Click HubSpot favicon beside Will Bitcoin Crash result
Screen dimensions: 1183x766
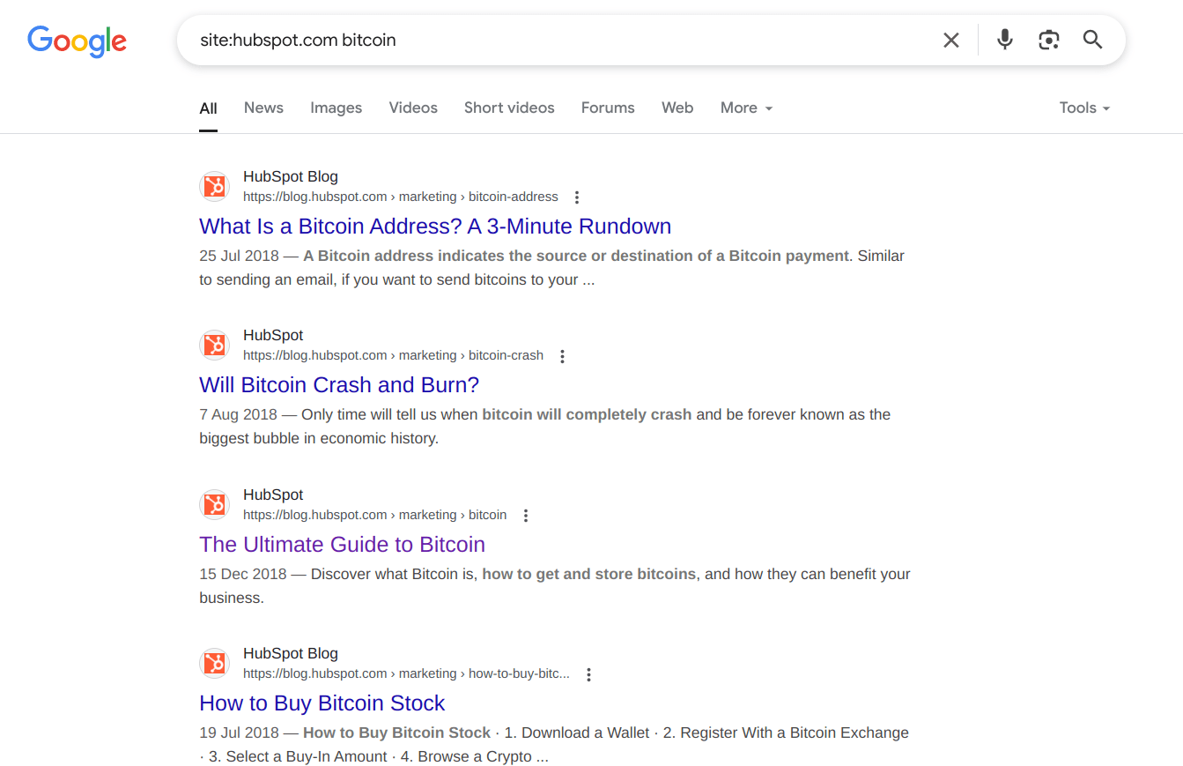[214, 346]
